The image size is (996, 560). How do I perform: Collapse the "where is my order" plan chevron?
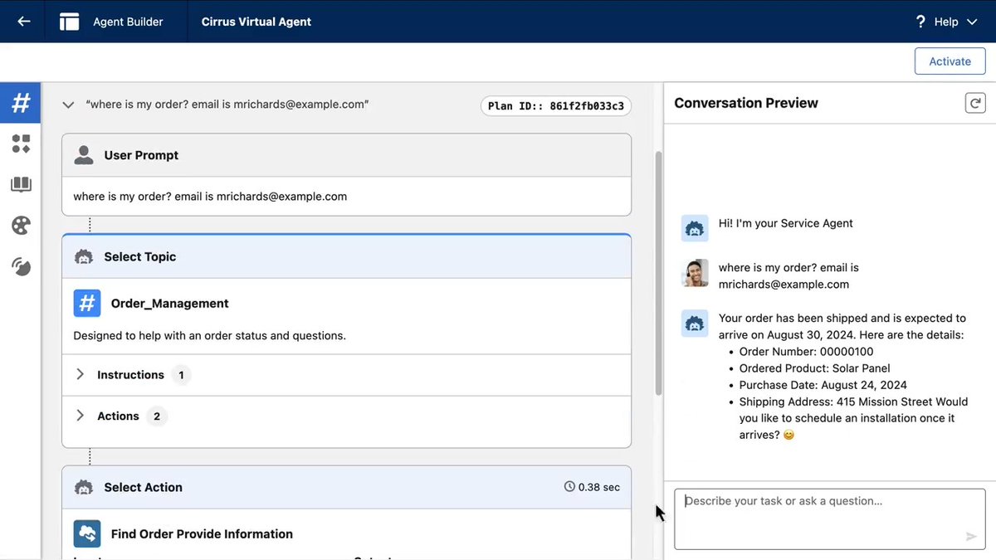click(x=68, y=105)
